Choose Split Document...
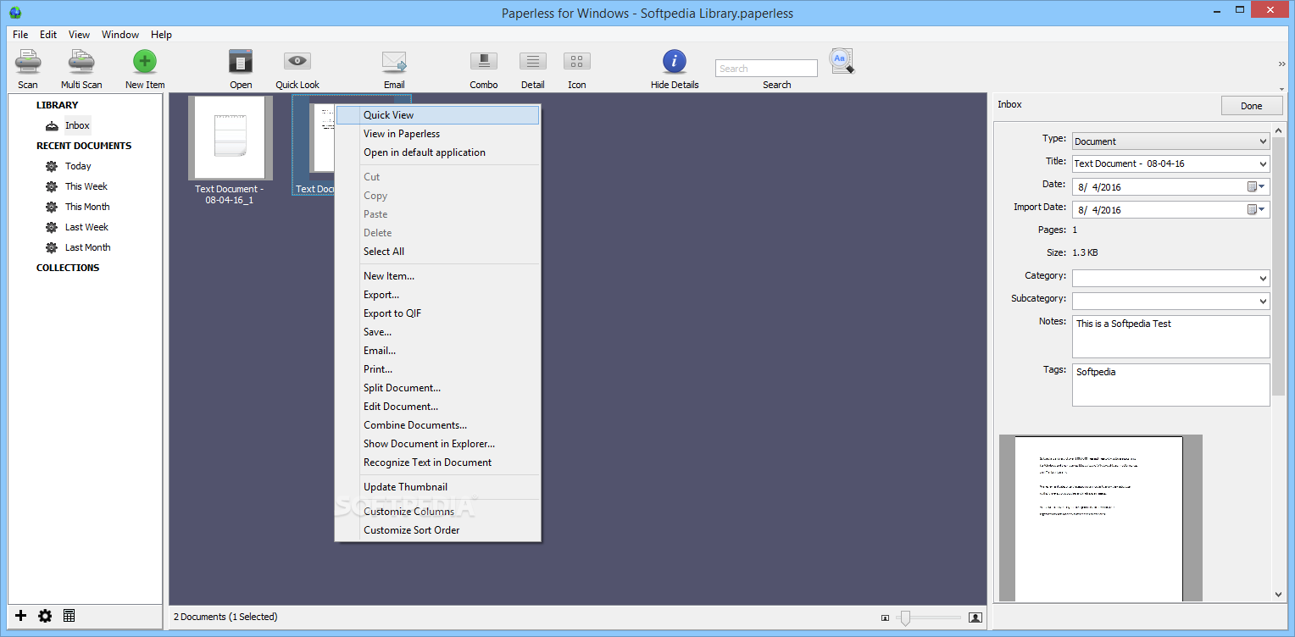 pos(438,388)
